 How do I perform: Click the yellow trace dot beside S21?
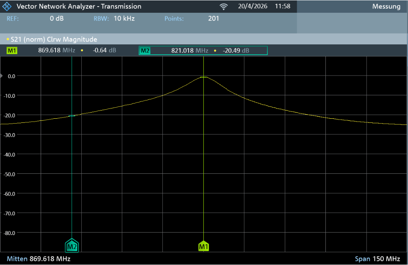(8, 39)
